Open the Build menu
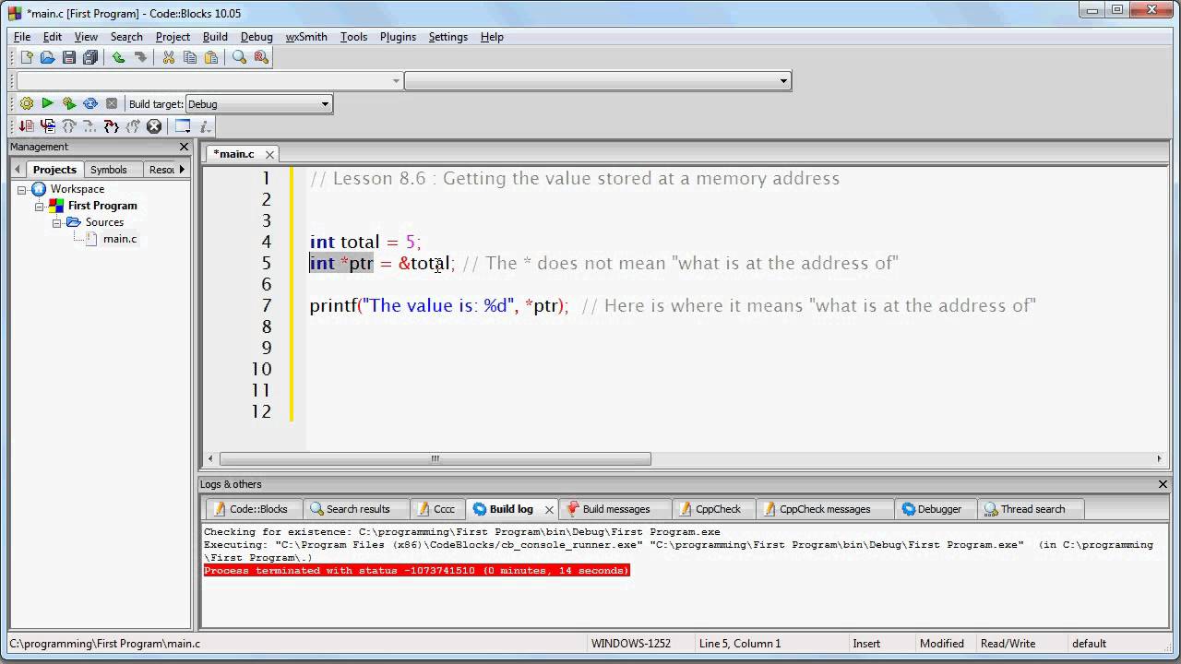The width and height of the screenshot is (1181, 664). click(215, 37)
